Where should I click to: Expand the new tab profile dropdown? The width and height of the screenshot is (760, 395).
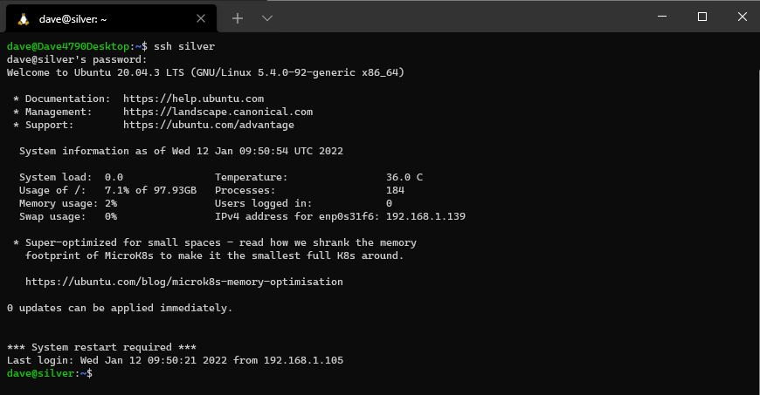pos(267,18)
